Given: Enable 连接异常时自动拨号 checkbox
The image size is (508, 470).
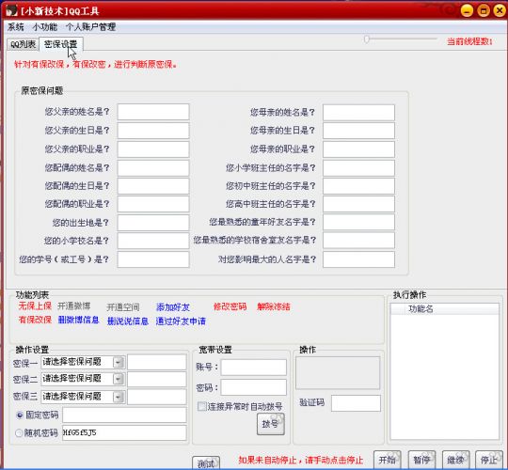Looking at the screenshot, I should [202, 406].
